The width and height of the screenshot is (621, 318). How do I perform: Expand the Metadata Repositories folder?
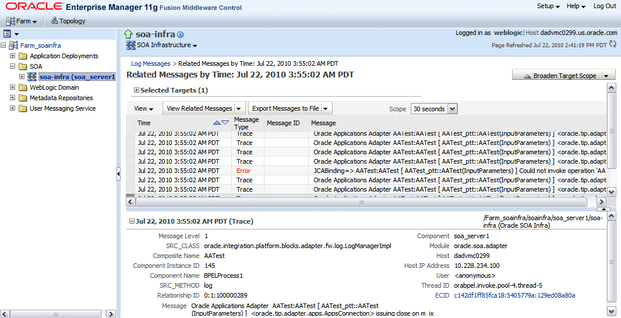pyautogui.click(x=13, y=97)
